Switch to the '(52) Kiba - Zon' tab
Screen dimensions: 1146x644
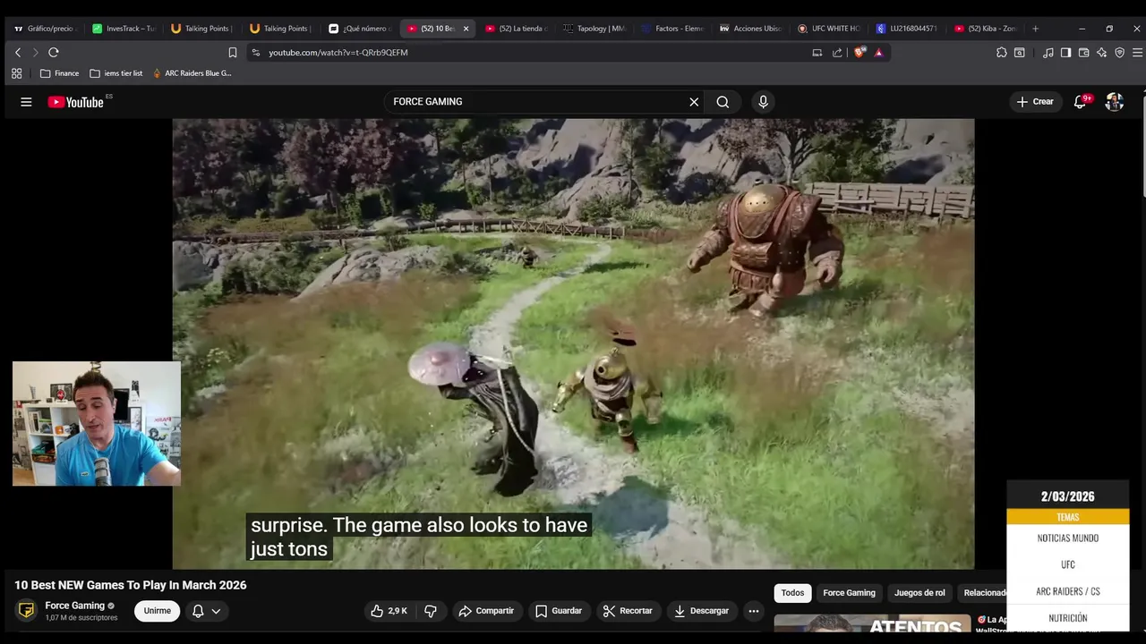pos(985,29)
